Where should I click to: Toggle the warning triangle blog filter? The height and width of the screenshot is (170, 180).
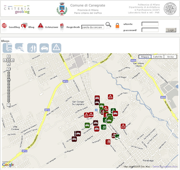pyautogui.click(x=57, y=48)
